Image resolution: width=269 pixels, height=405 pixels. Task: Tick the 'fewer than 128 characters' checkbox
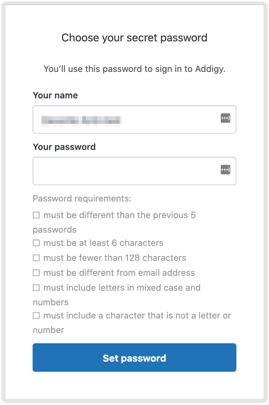point(36,258)
